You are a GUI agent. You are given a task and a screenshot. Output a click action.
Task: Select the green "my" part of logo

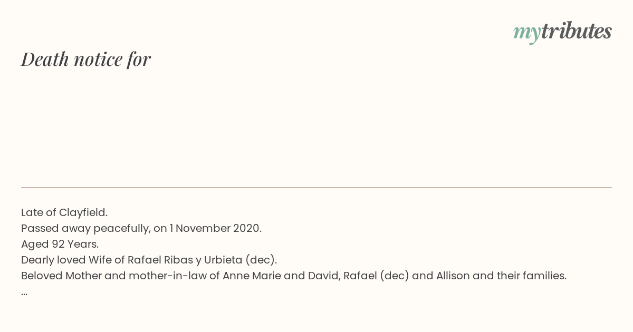526,33
